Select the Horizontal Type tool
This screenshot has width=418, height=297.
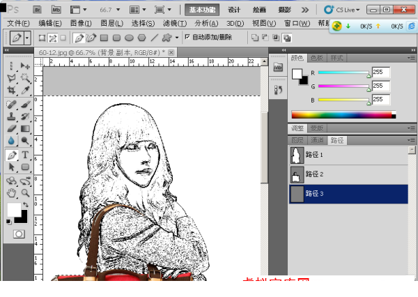pyautogui.click(x=25, y=155)
